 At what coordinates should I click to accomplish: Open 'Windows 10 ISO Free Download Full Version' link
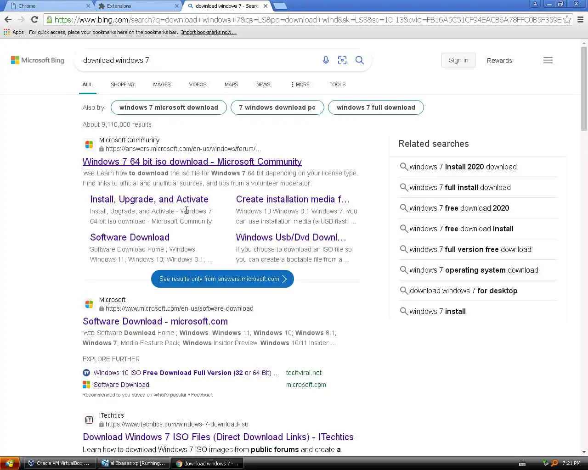(x=186, y=373)
